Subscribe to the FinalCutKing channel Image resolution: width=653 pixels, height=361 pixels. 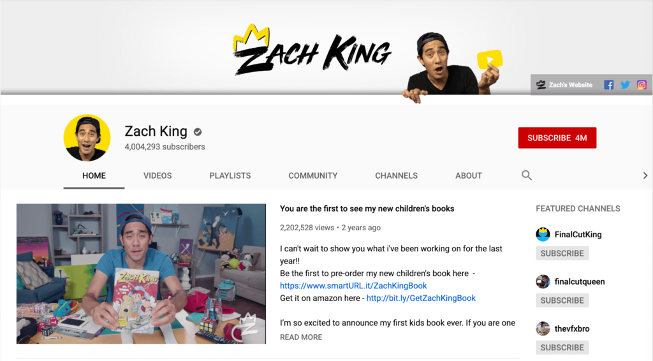(562, 253)
